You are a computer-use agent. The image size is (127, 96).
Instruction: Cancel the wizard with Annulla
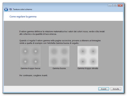click(116, 89)
